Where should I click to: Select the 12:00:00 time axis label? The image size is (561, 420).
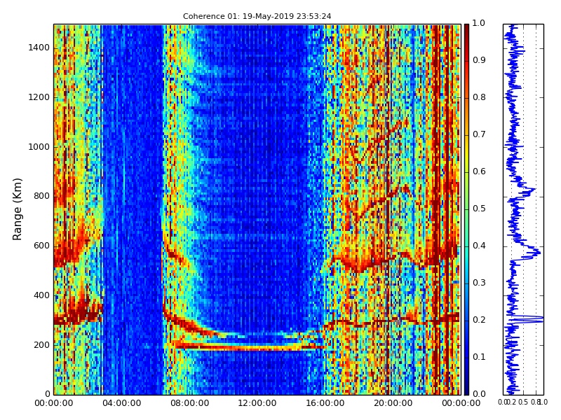[257, 403]
